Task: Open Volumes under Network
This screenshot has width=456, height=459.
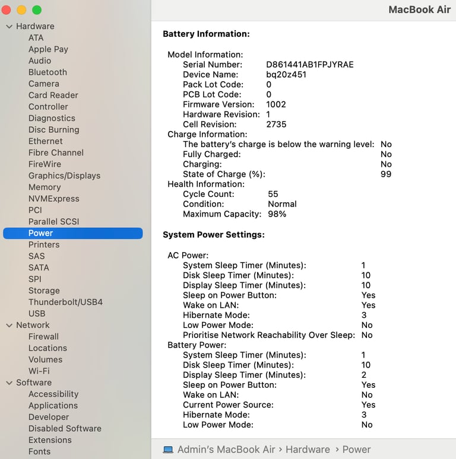Action: coord(46,359)
